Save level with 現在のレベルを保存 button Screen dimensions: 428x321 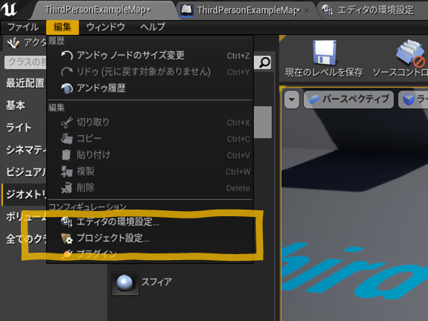pyautogui.click(x=324, y=59)
